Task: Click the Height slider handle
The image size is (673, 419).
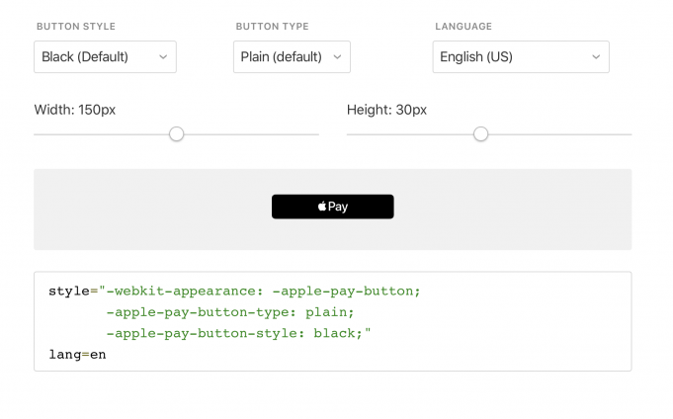Action: click(x=480, y=133)
